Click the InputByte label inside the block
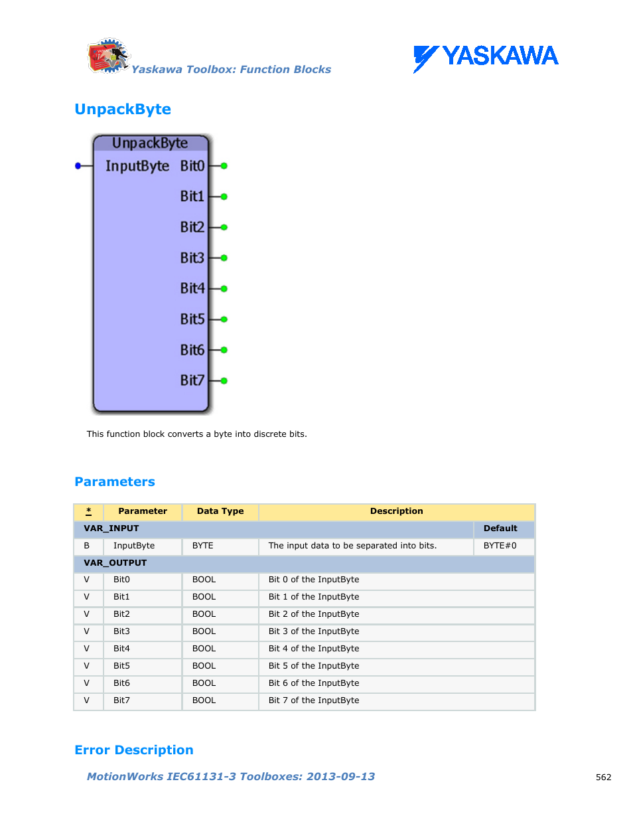Image resolution: width=633 pixels, height=820 pixels. tap(137, 166)
